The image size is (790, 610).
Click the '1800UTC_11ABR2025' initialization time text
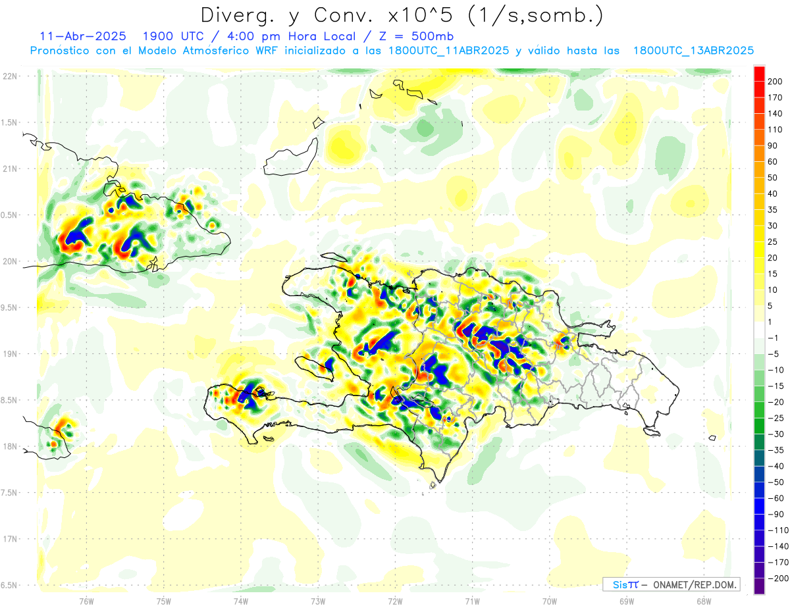pyautogui.click(x=448, y=51)
